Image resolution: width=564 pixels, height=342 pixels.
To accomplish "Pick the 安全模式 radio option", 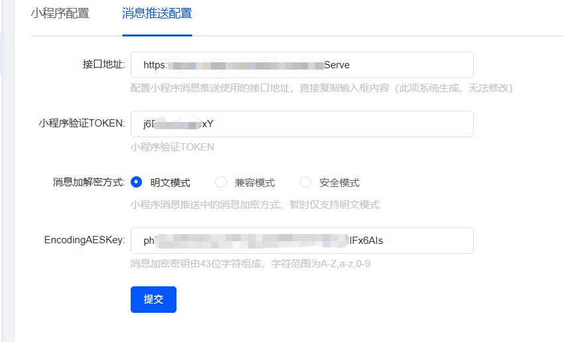I will [305, 182].
